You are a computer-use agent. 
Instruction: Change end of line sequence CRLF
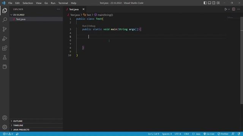[186, 134]
